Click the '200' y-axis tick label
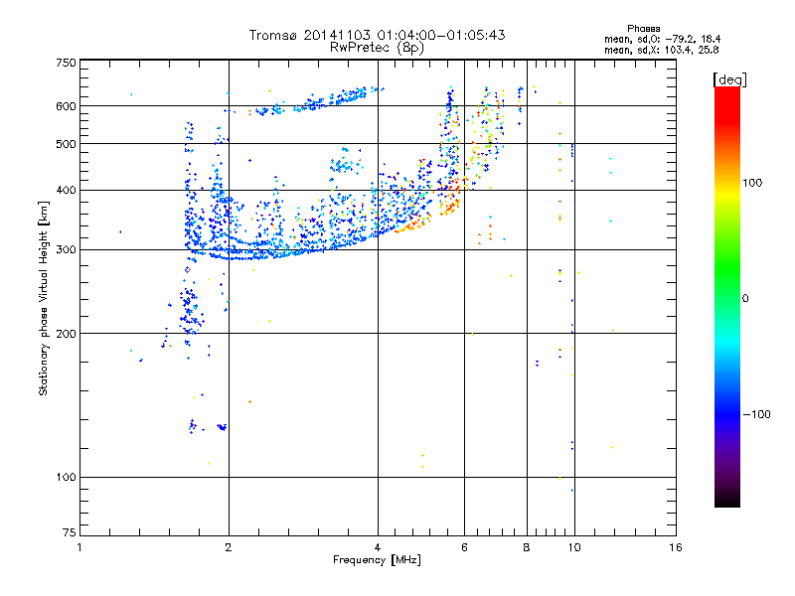Screen dimensions: 795x596 tap(66, 334)
